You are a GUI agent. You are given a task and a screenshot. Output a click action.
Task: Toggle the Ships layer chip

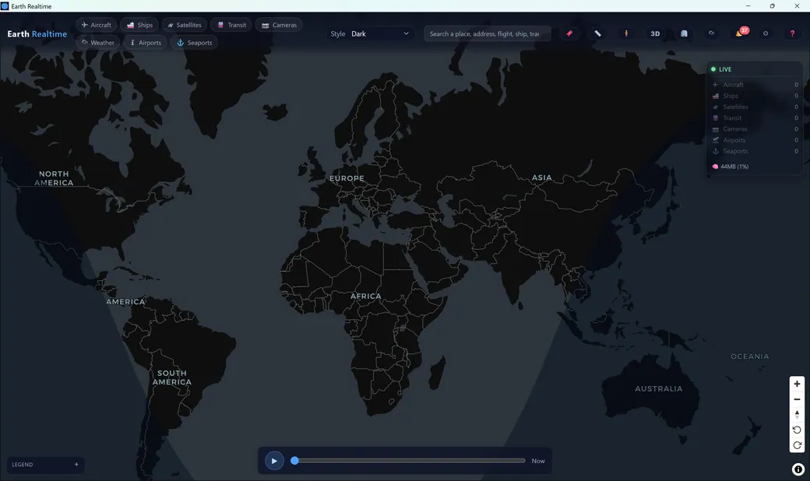tap(139, 25)
